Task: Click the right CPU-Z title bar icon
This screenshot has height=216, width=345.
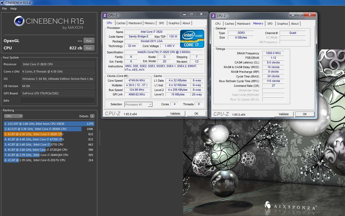Action: pyautogui.click(x=213, y=16)
